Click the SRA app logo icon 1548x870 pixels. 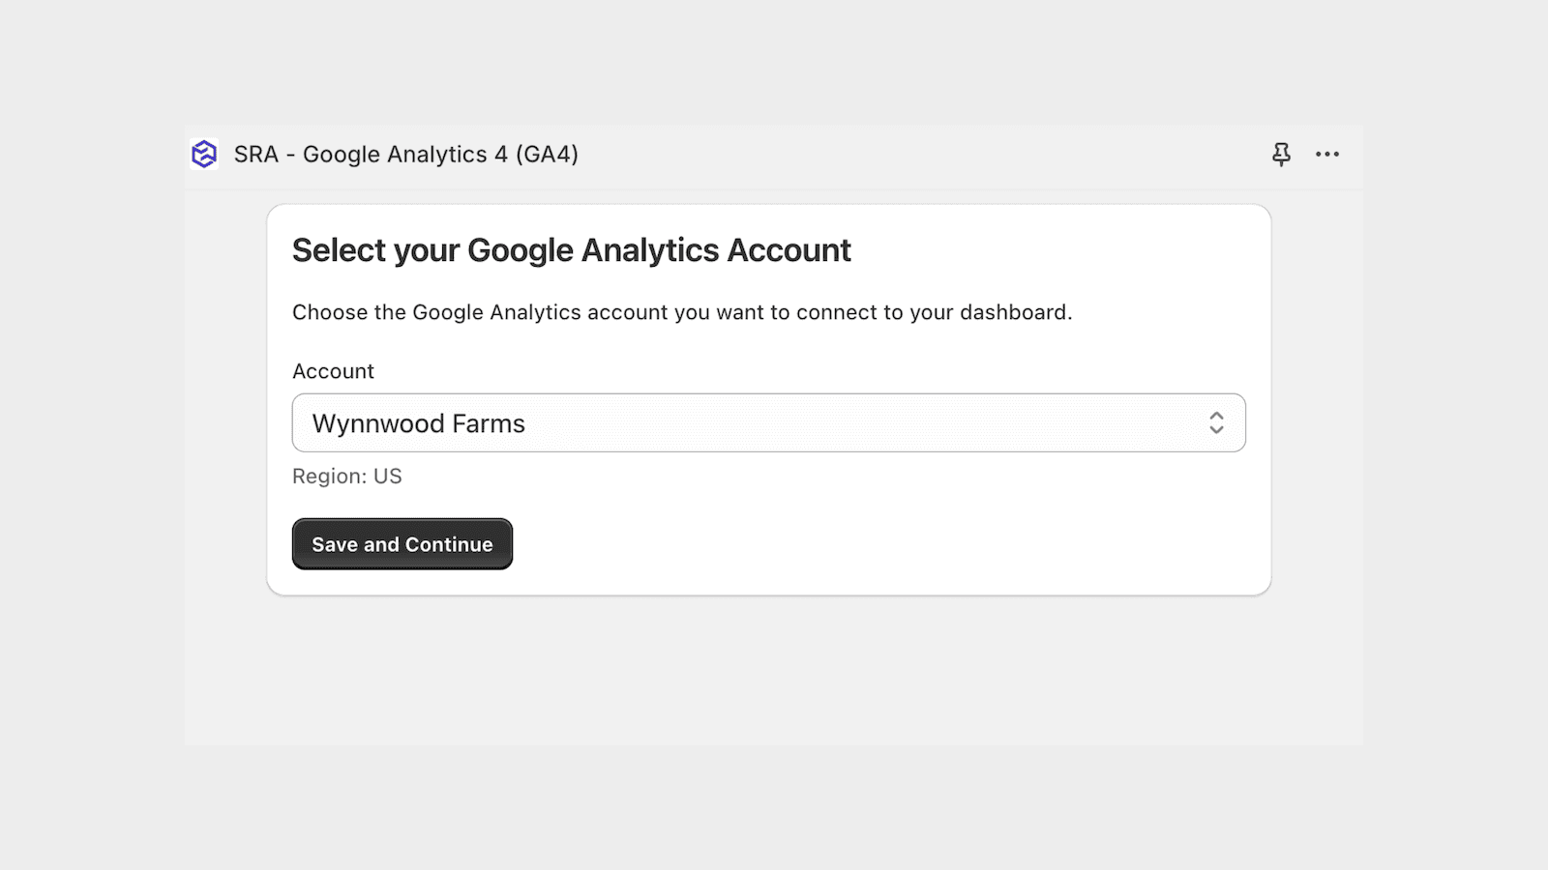coord(204,154)
